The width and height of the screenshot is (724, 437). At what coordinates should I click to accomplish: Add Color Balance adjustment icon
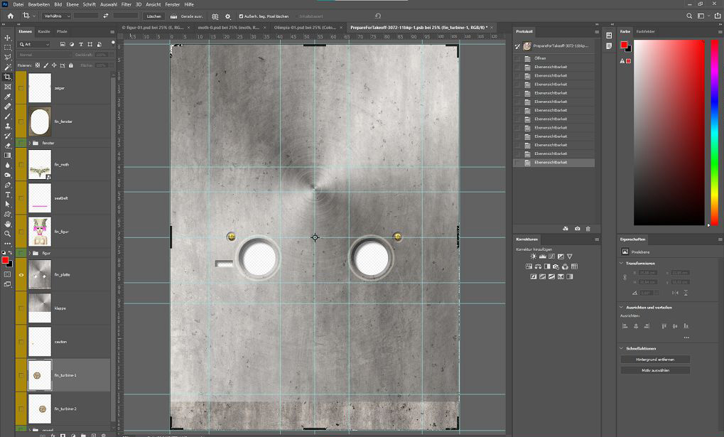pyautogui.click(x=538, y=266)
